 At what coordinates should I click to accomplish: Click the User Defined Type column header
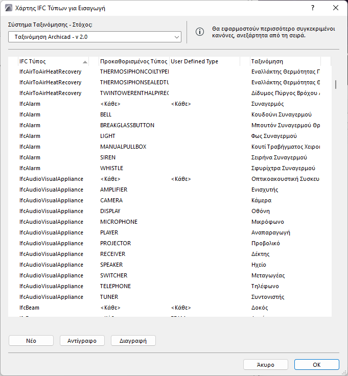(204, 61)
